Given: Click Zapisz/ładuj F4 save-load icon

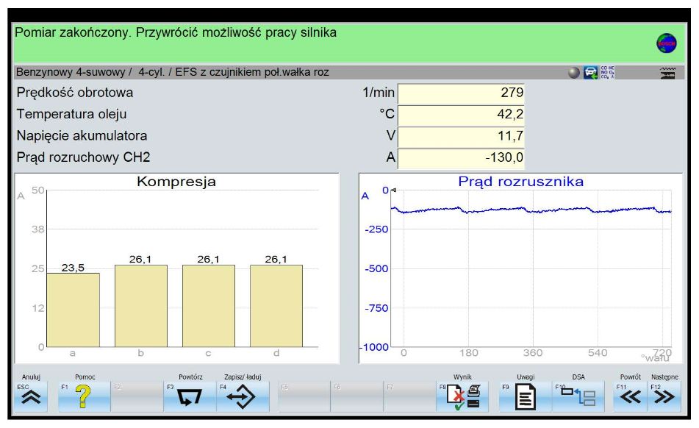Looking at the screenshot, I should (x=241, y=398).
